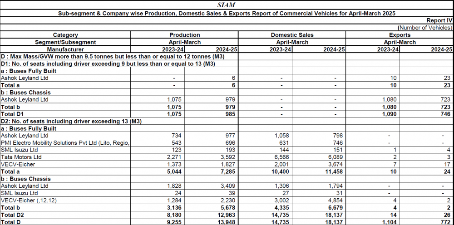Click the D1 seats exceeding 9 subsegment row
Viewport: 454px width, 225px height.
point(108,64)
